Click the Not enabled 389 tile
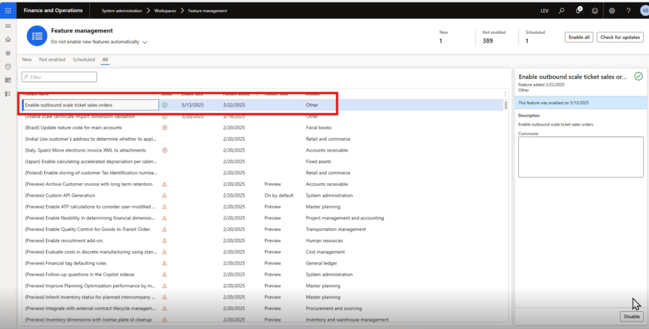Viewport: 649px width, 329px height. (496, 37)
